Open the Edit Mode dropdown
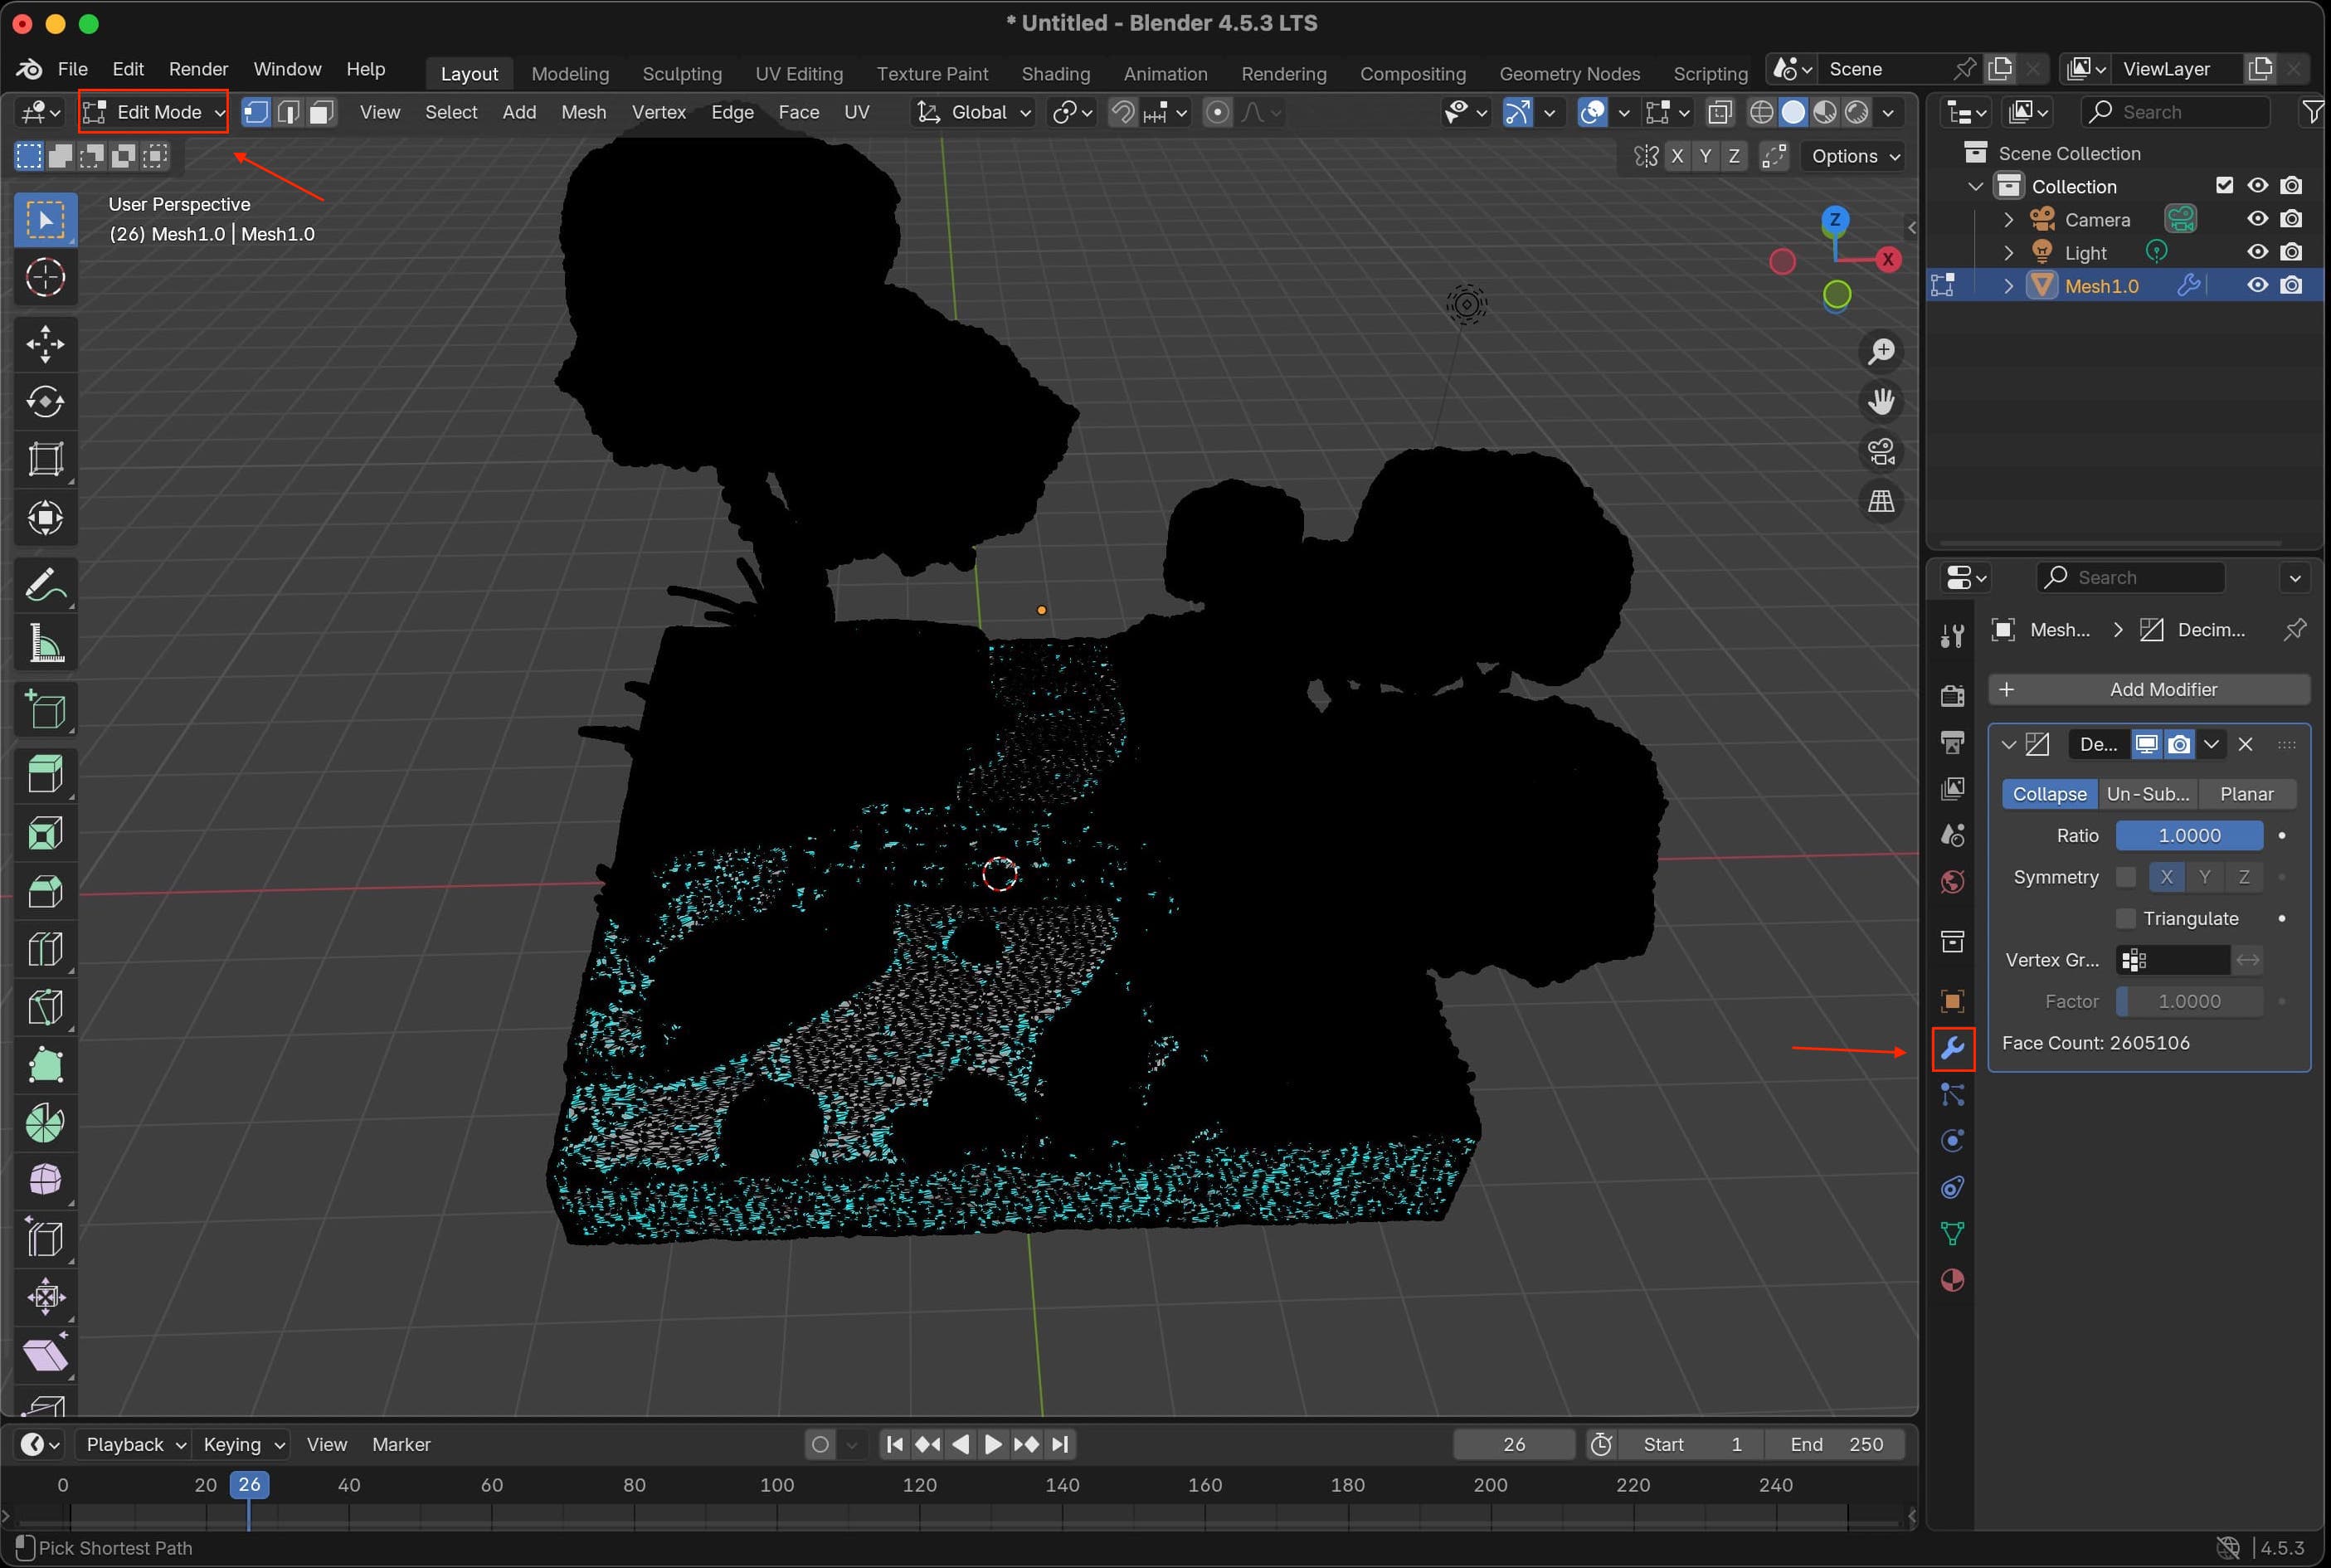 pyautogui.click(x=154, y=112)
